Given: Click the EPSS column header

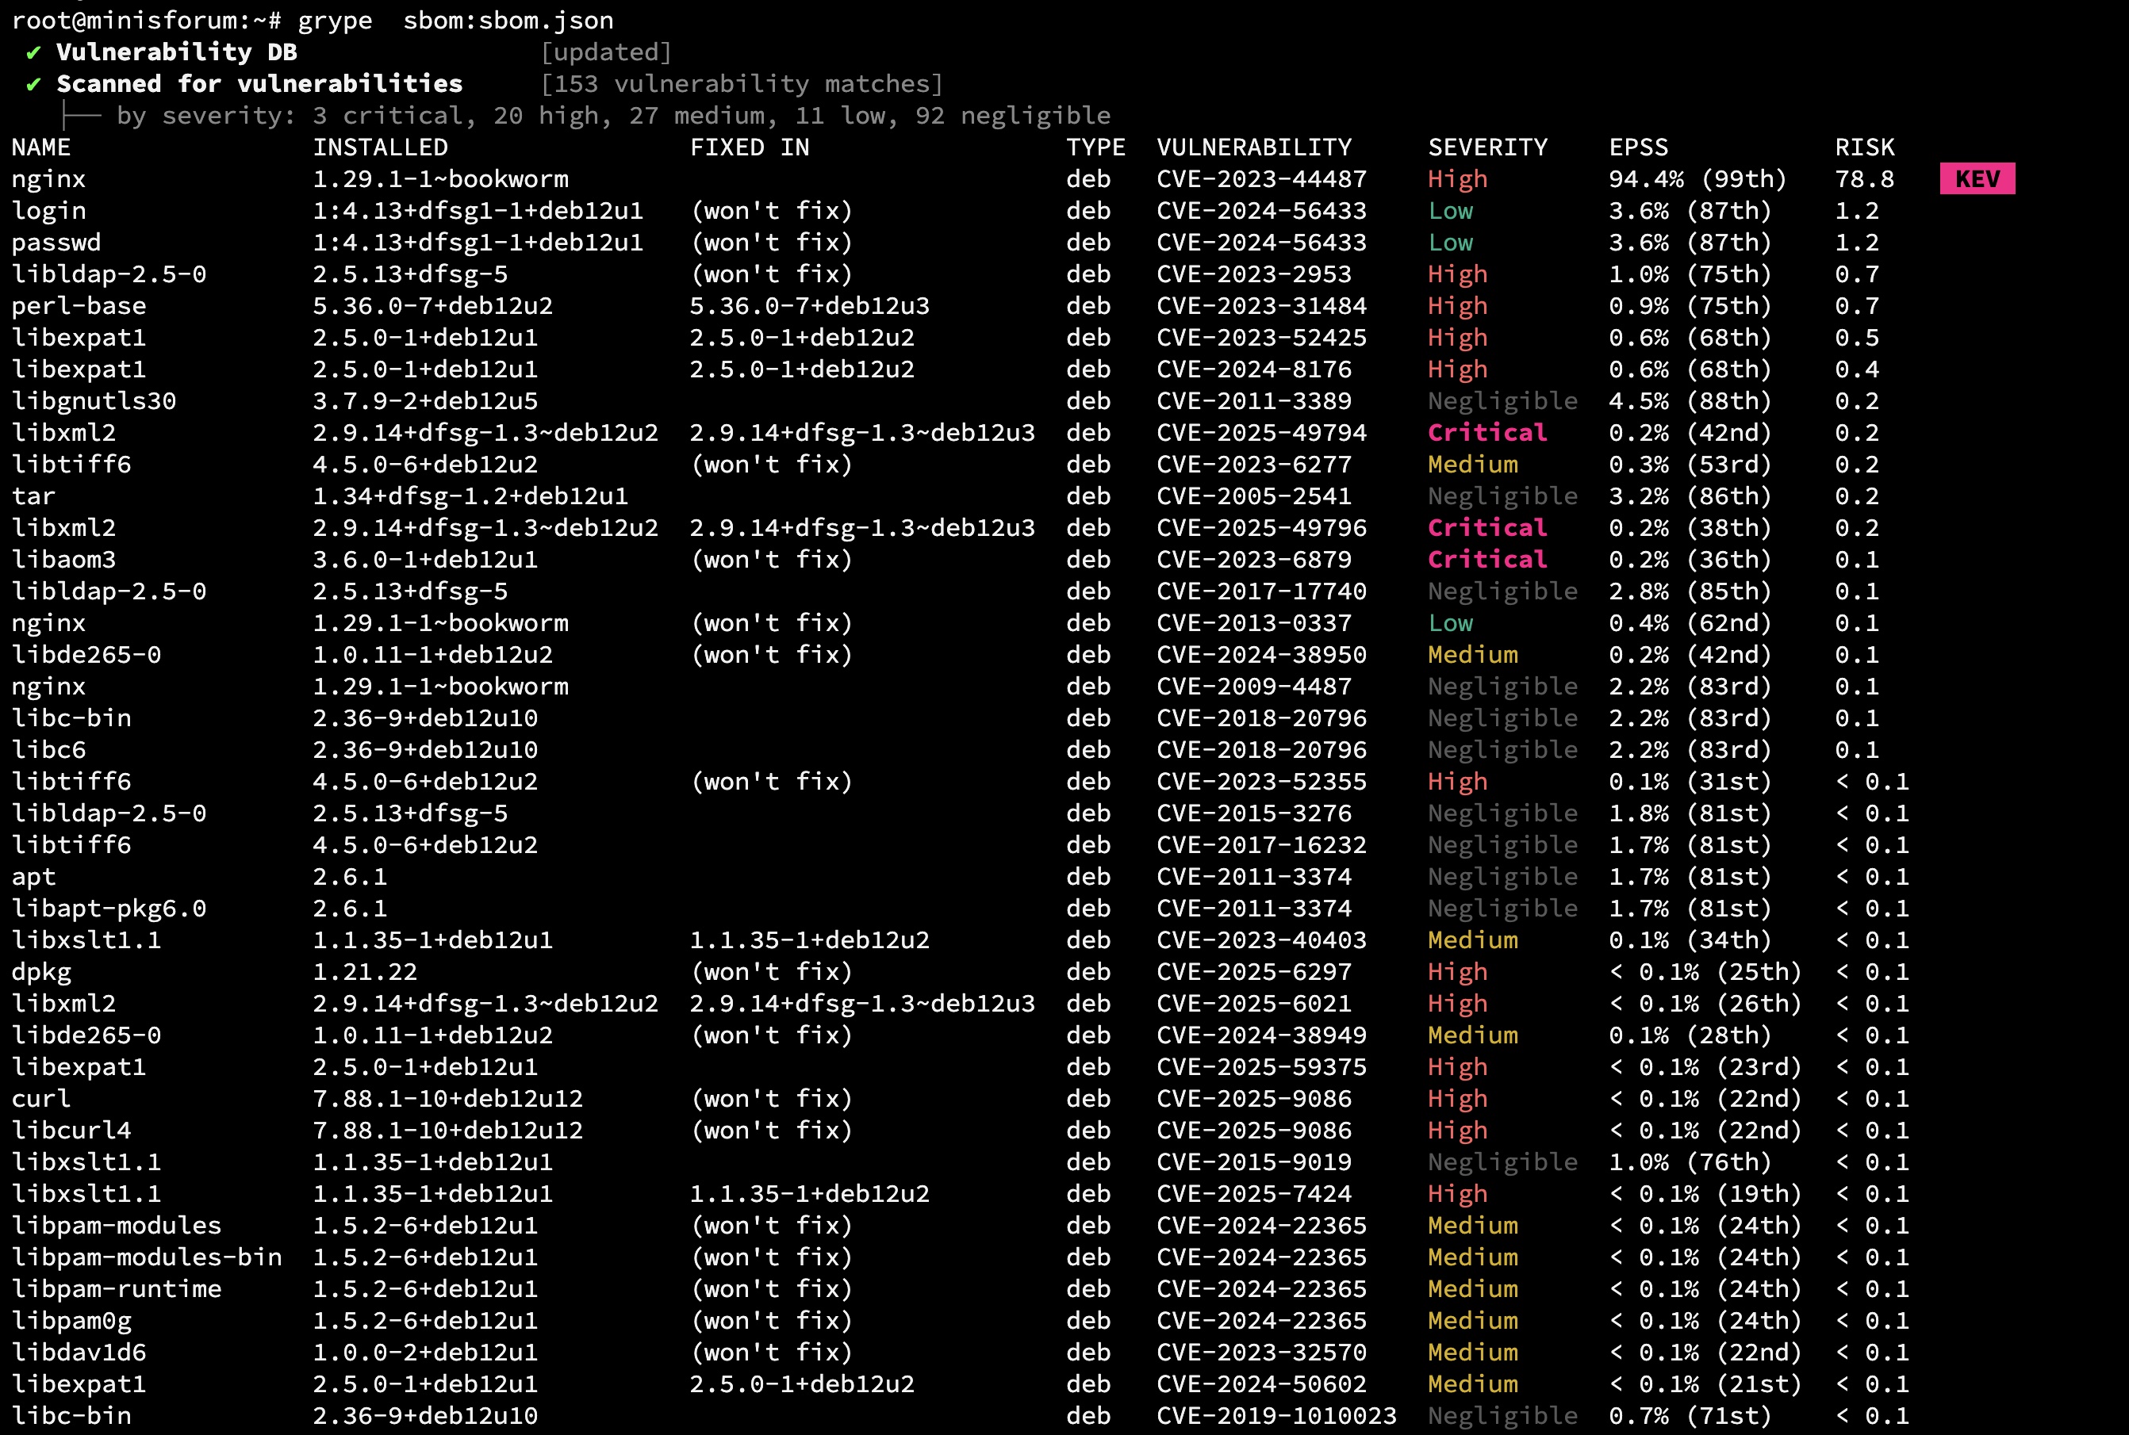Looking at the screenshot, I should (x=1638, y=147).
